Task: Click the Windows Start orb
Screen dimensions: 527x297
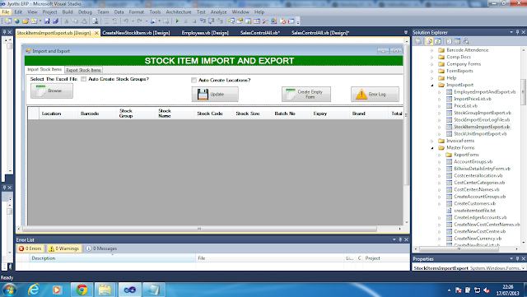Action: click(9, 290)
